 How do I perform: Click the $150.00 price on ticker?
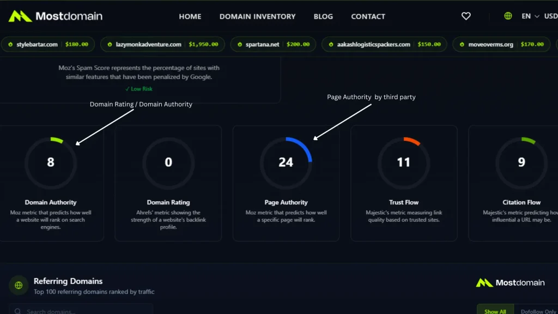(x=429, y=44)
